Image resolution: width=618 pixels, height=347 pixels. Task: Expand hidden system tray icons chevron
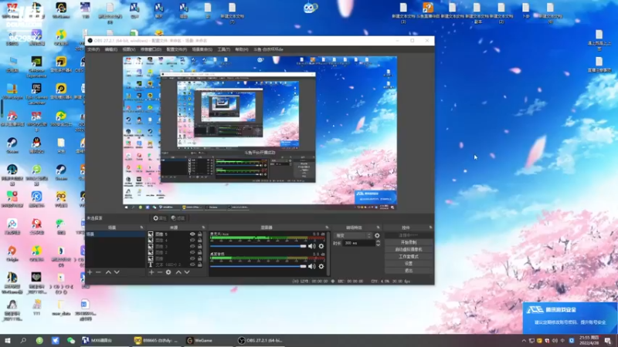524,341
